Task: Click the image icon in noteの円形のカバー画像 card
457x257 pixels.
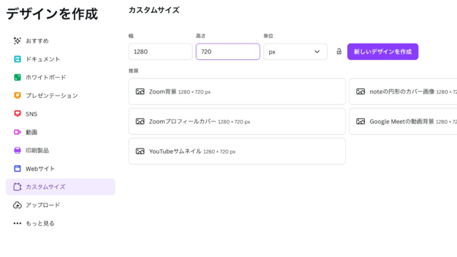Action: 361,91
